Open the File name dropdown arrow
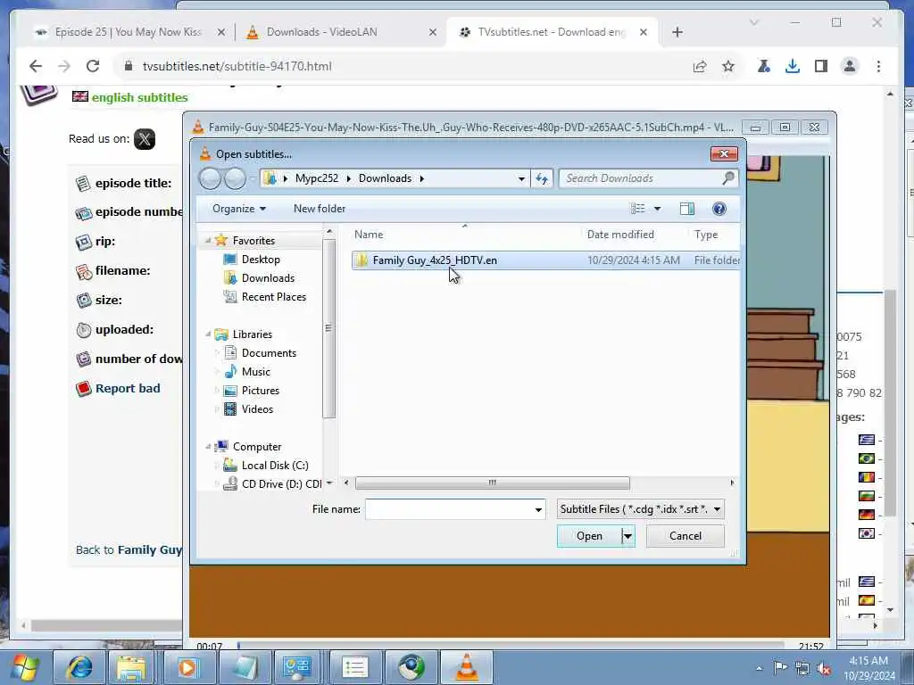 click(538, 509)
